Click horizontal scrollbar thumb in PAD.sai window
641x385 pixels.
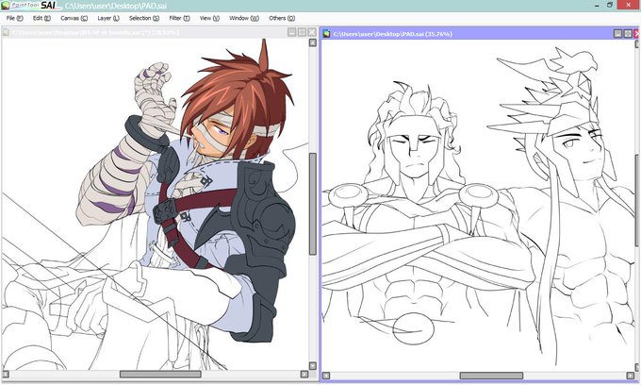491,376
